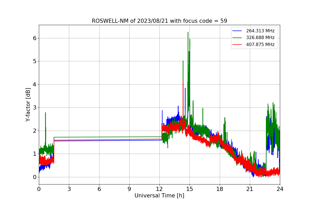311x207 pixels.
Task: Click x-axis tick label 15
Action: [189, 189]
